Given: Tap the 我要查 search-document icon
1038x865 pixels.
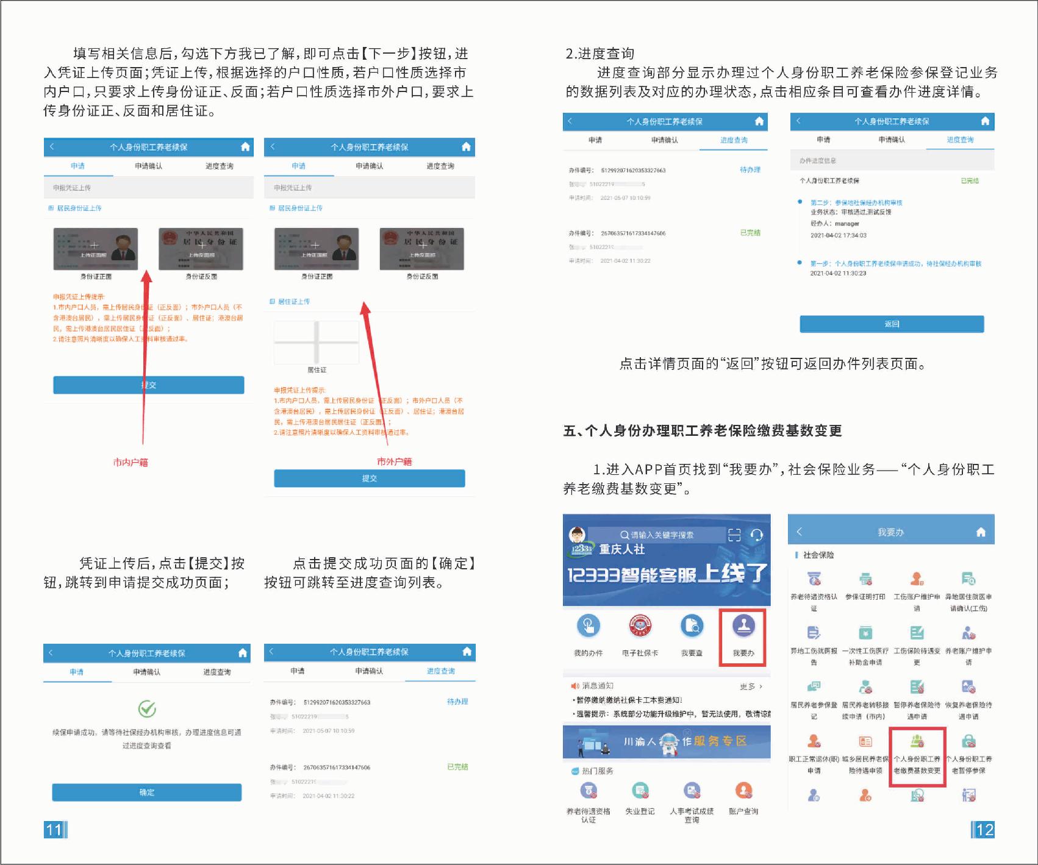Looking at the screenshot, I should pyautogui.click(x=692, y=626).
